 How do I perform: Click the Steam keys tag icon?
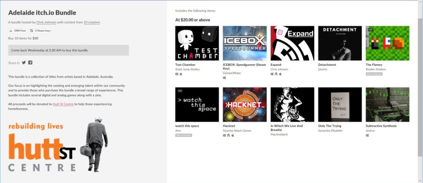[31, 31]
